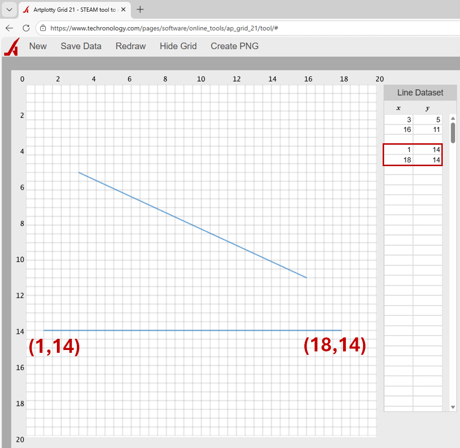Image resolution: width=460 pixels, height=448 pixels.
Task: Open a new browser tab
Action: [x=140, y=9]
